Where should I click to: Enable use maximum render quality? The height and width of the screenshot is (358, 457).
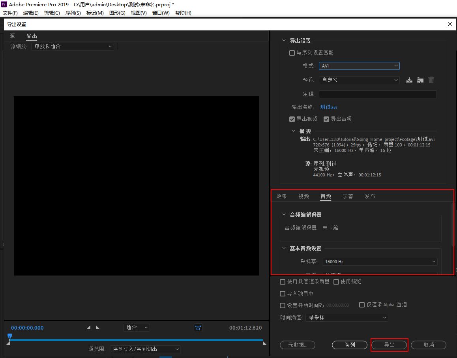[283, 281]
